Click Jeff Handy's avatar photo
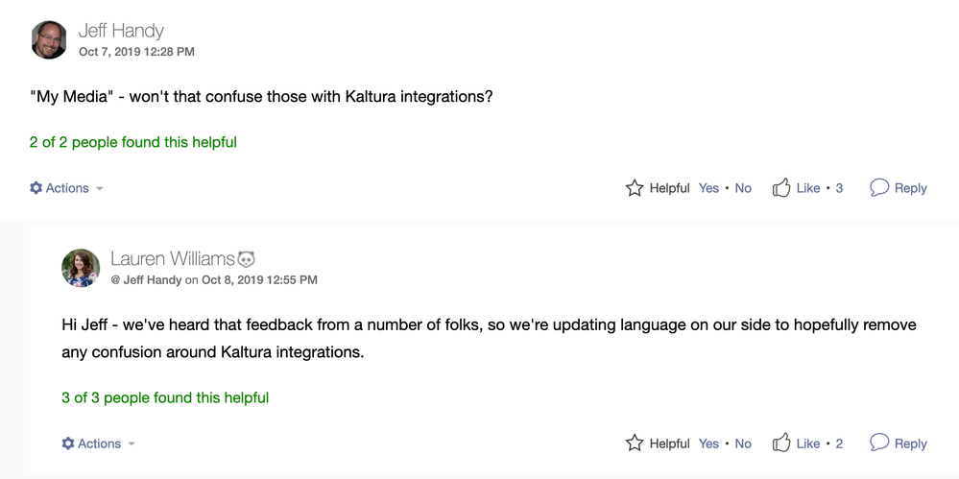This screenshot has height=479, width=959. click(x=49, y=40)
